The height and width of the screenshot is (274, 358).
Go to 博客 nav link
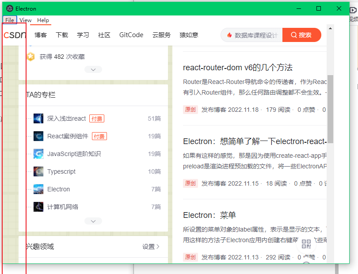tap(41, 35)
